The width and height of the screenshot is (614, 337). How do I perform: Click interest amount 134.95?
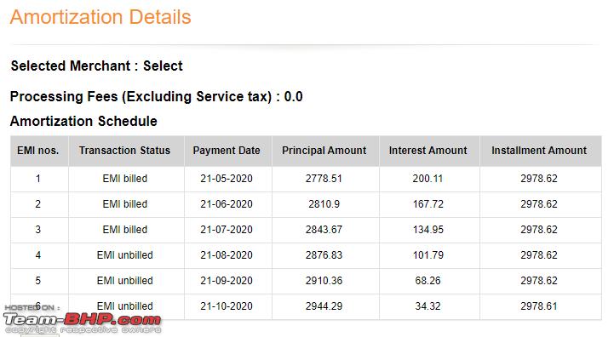[428, 230]
